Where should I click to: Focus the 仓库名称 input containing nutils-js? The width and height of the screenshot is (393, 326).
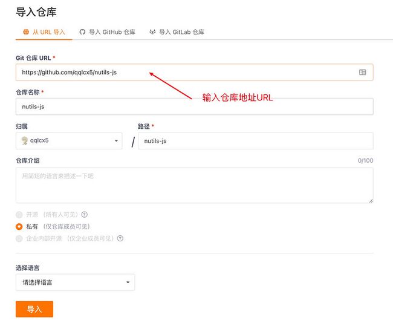pyautogui.click(x=195, y=106)
